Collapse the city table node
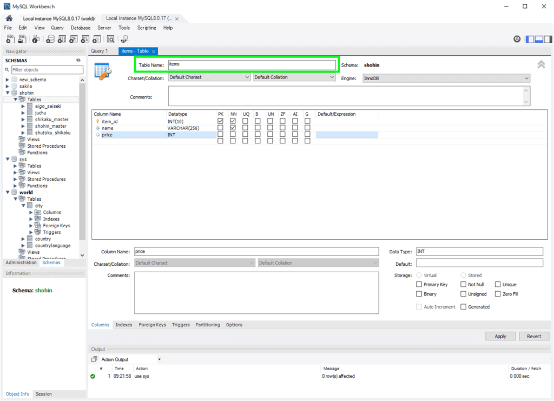 23,206
